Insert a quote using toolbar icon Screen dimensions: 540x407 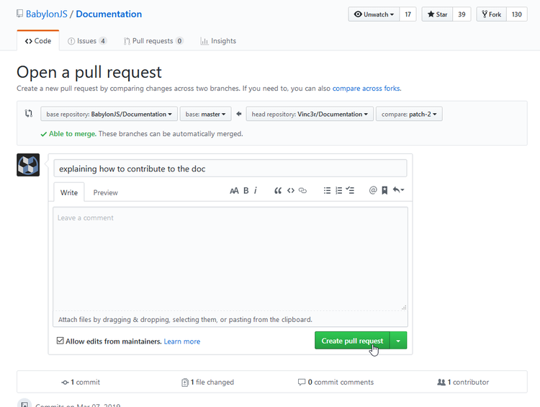[278, 191]
